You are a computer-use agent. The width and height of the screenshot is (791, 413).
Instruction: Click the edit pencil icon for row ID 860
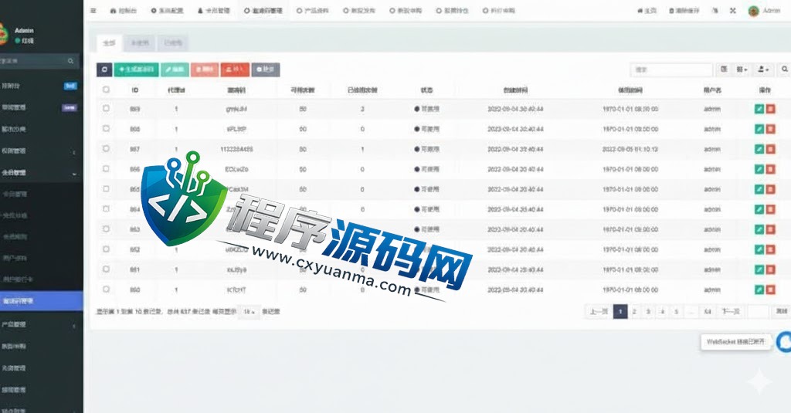759,290
